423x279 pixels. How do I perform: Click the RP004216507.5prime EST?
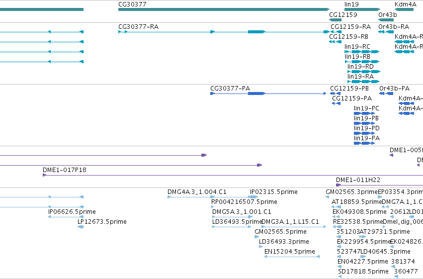pos(213,207)
